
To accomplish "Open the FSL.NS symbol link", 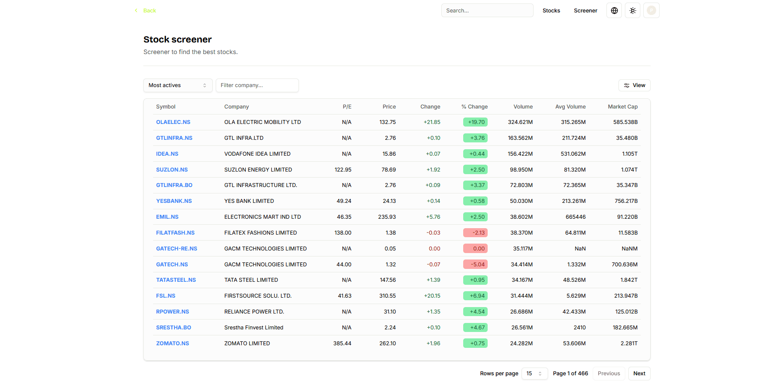I will [166, 296].
